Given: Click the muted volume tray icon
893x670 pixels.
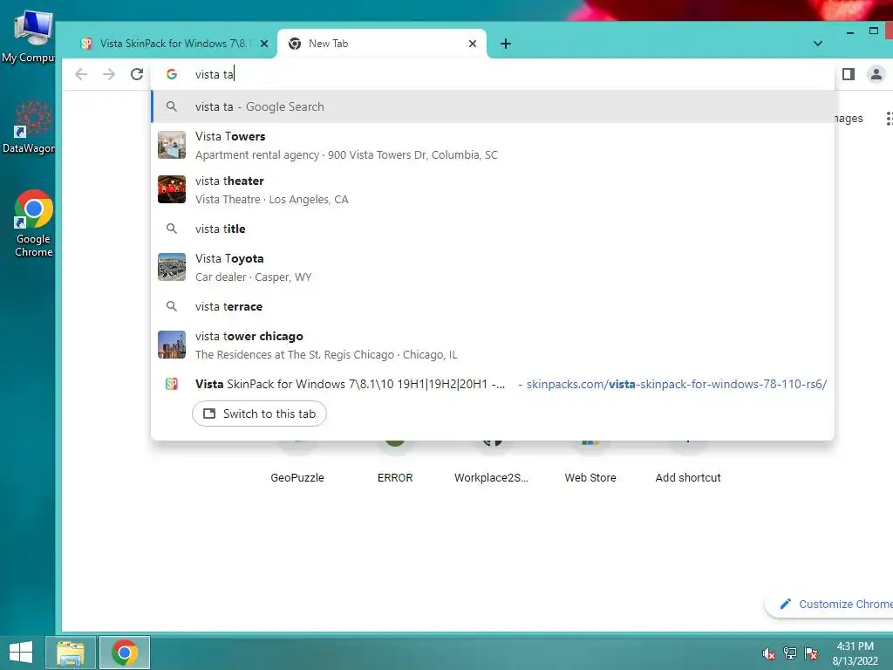Looking at the screenshot, I should click(x=768, y=653).
